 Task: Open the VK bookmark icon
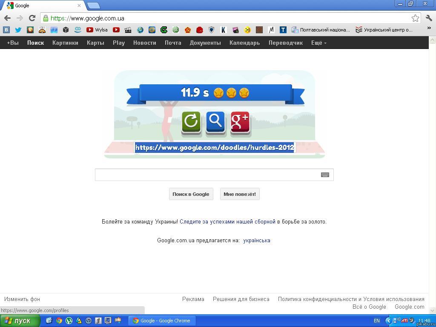click(6, 30)
